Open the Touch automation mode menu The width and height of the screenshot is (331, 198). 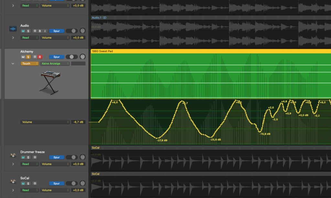click(x=29, y=64)
